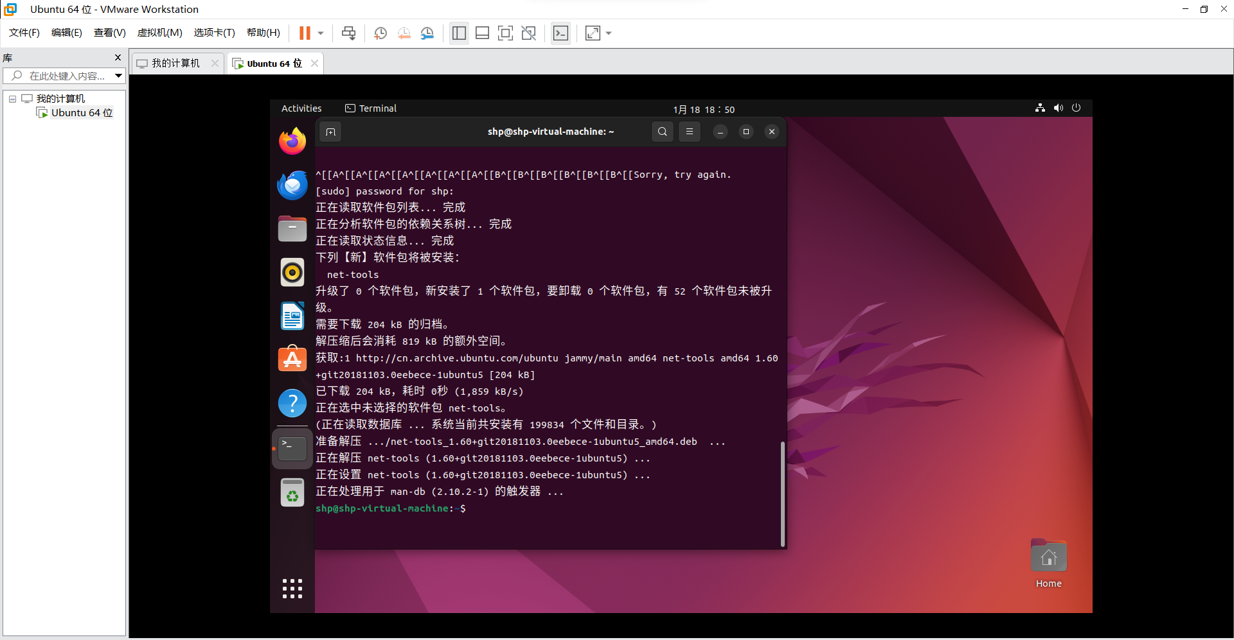The height and width of the screenshot is (640, 1234).
Task: Revert the virtual machine to its snapshot
Action: click(404, 33)
